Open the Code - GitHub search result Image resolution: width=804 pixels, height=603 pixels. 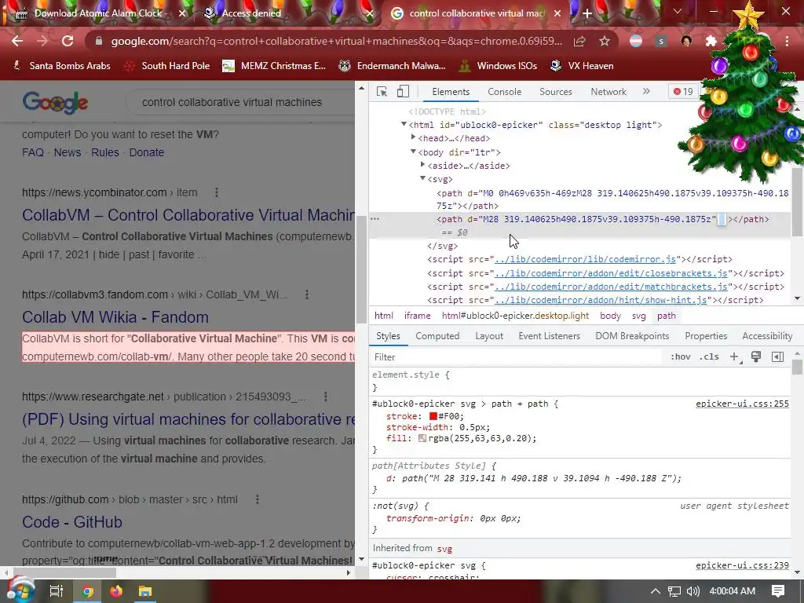(71, 522)
